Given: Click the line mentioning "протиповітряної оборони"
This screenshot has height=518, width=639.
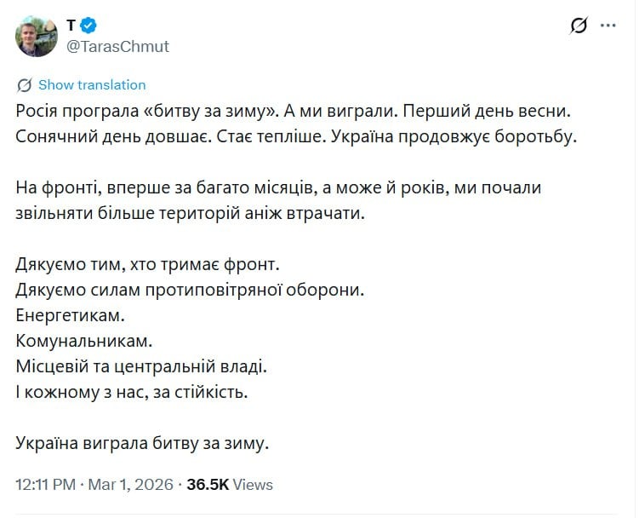Looking at the screenshot, I should pyautogui.click(x=190, y=290).
